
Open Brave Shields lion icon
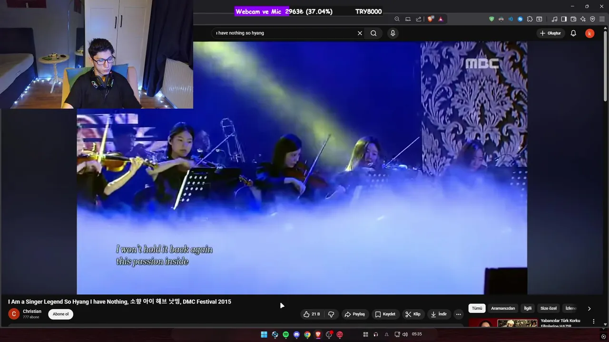pos(431,19)
